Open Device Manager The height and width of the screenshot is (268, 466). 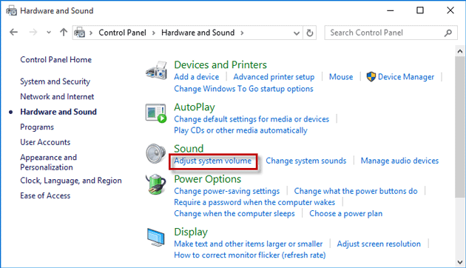tap(406, 77)
